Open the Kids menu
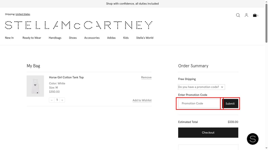The width and height of the screenshot is (268, 150). pyautogui.click(x=126, y=38)
